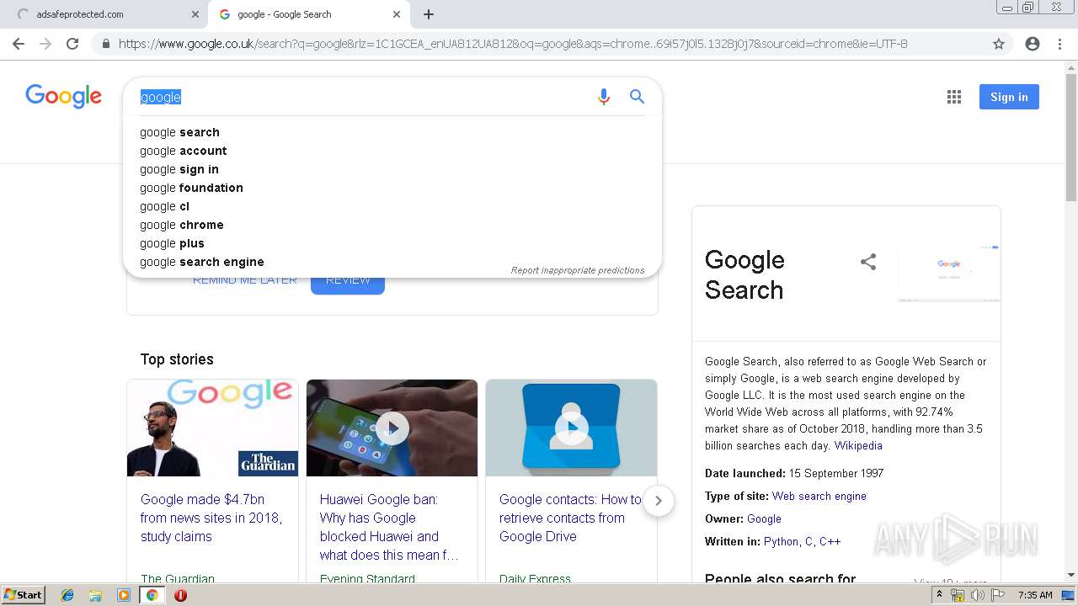Click the Google Search panel thumbnail image
Viewport: 1078px width, 606px height.
949,274
